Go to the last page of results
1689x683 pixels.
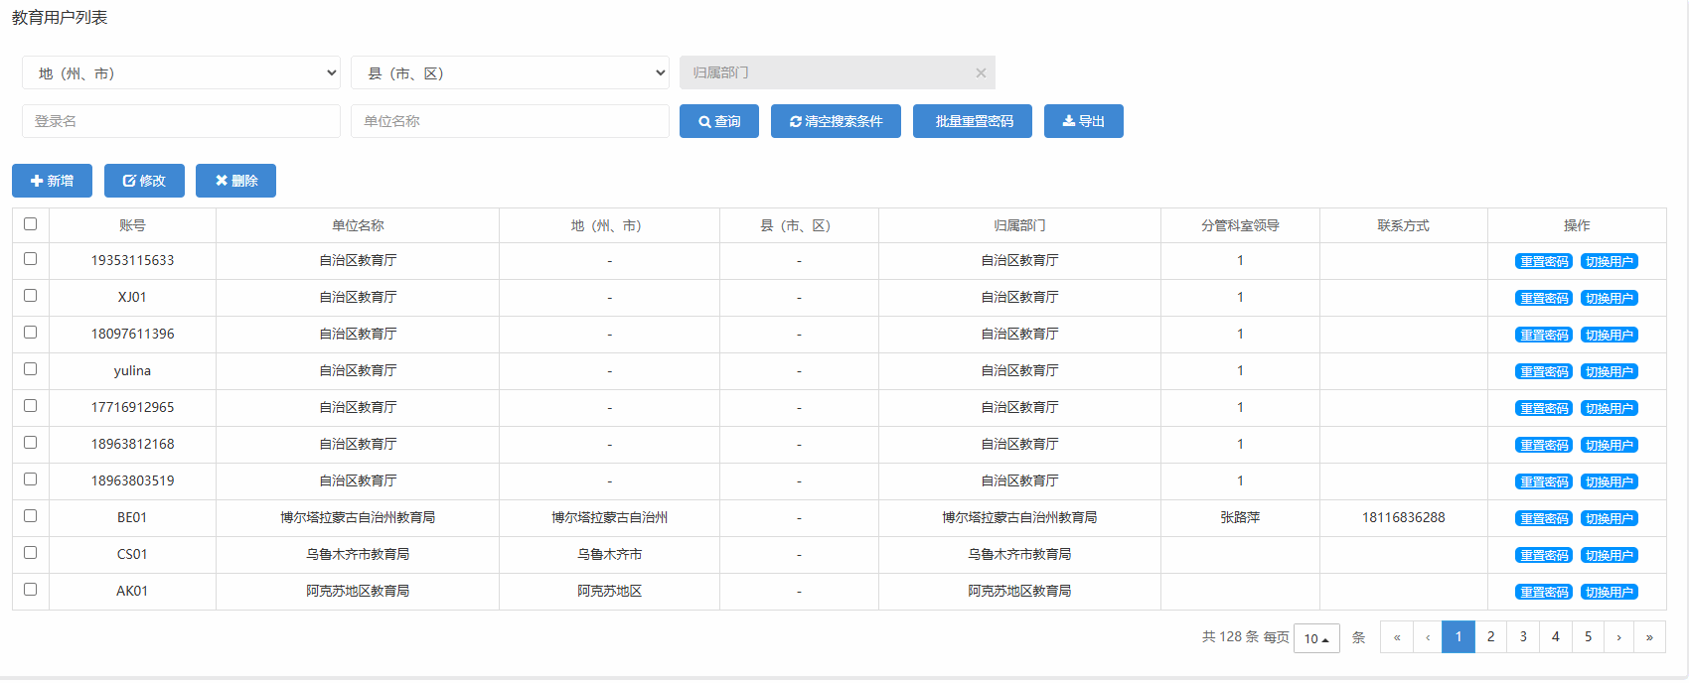(x=1649, y=637)
